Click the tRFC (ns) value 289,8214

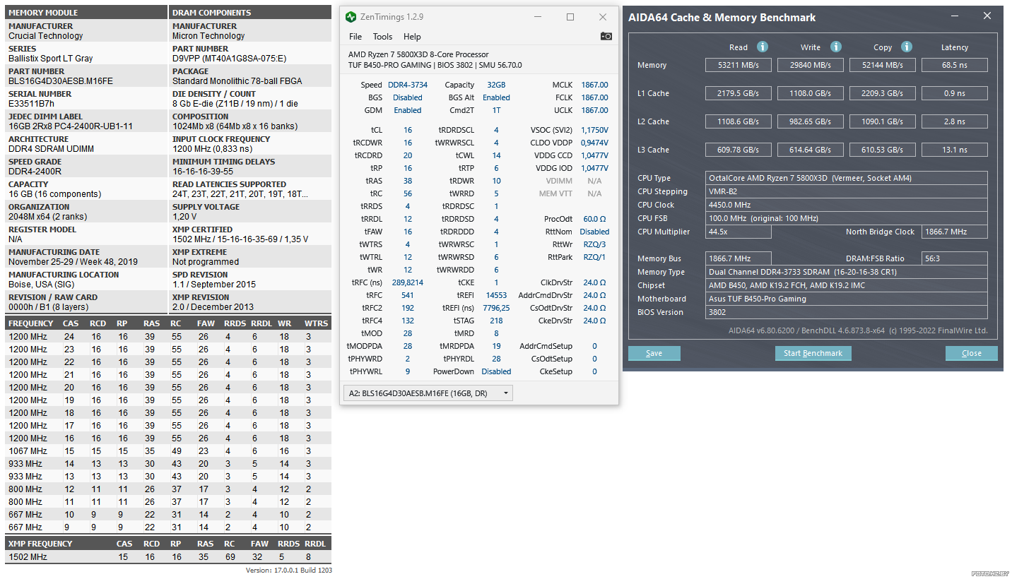pos(408,282)
